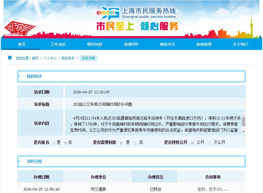Screen dimensions: 263x193
Task: Open the 工作动态 navigation tab
Action: (58, 44)
